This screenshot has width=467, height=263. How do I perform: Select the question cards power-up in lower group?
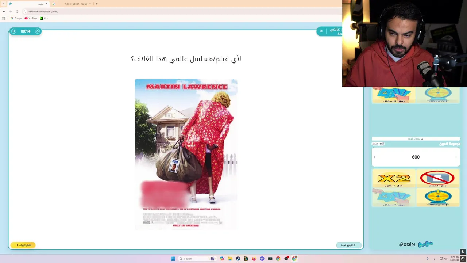pos(394,198)
